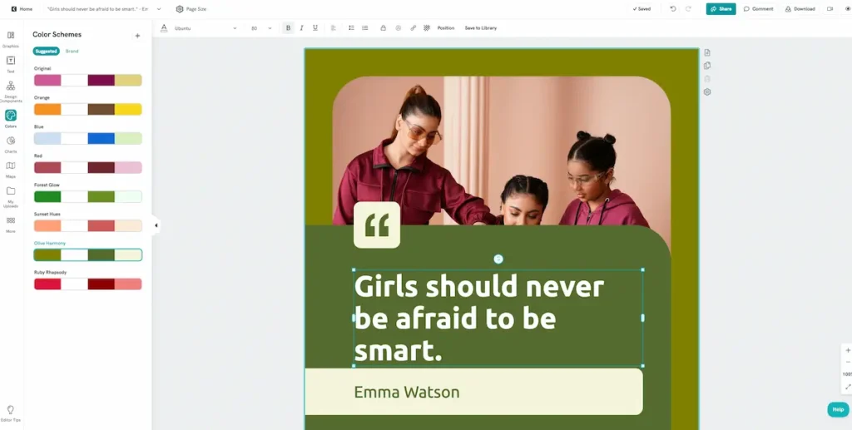This screenshot has width=852, height=430.
Task: Click the Download button
Action: [x=800, y=8]
